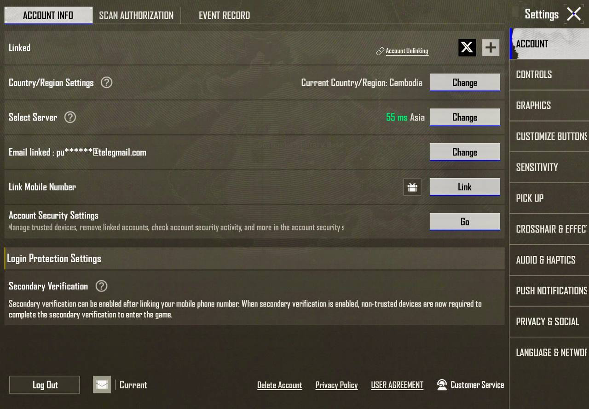589x409 pixels.
Task: Click the Customer Service headset icon
Action: (x=442, y=385)
